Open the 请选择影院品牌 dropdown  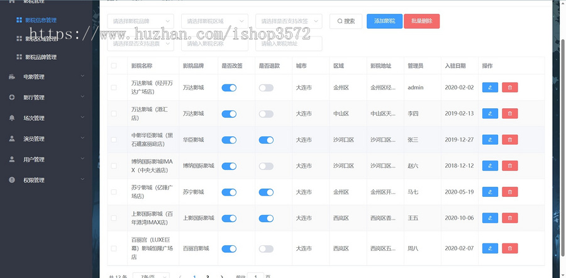(140, 21)
